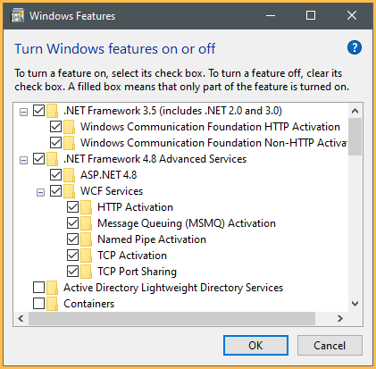Uncheck the WCF Services checkbox

pos(55,191)
